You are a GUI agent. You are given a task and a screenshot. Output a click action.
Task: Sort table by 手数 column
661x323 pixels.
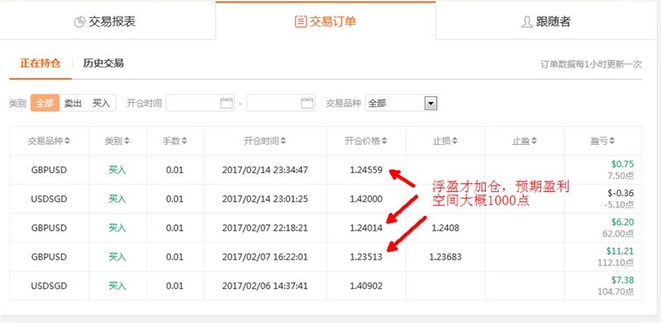pyautogui.click(x=174, y=142)
